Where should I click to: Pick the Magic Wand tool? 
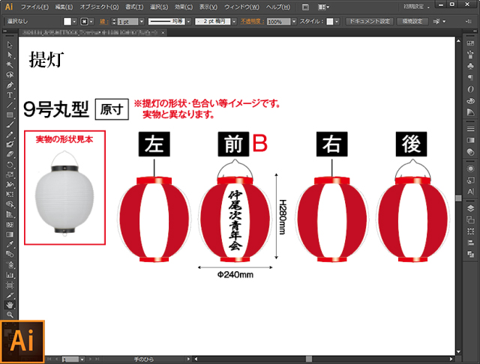tap(10, 65)
